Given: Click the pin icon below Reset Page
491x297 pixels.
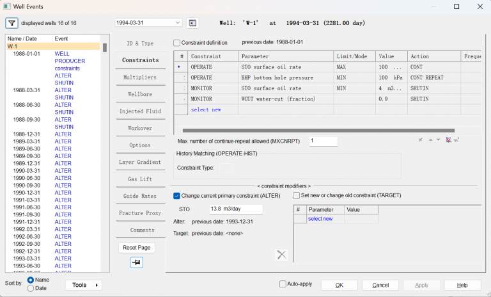Looking at the screenshot, I should pyautogui.click(x=137, y=262).
